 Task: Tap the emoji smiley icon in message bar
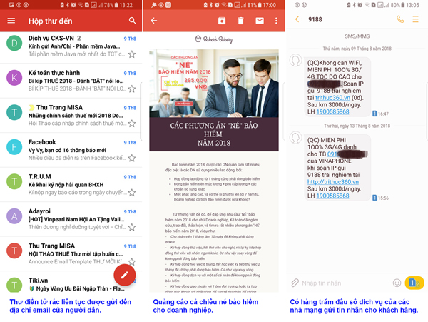pos(397,283)
